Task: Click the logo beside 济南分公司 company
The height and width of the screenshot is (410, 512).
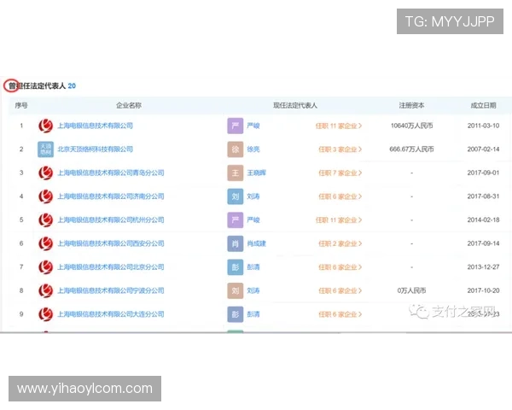Action: (45, 196)
